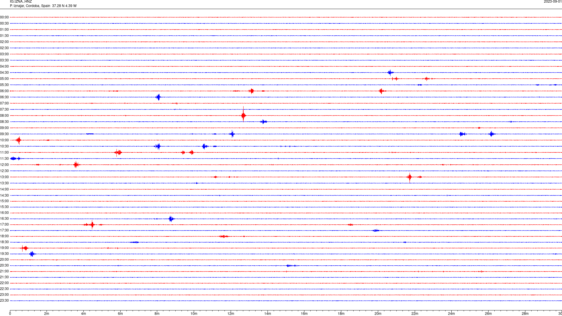The width and height of the screenshot is (562, 316).
Task: Click the blue event on the 08:30 trace
Action: [x=263, y=122]
